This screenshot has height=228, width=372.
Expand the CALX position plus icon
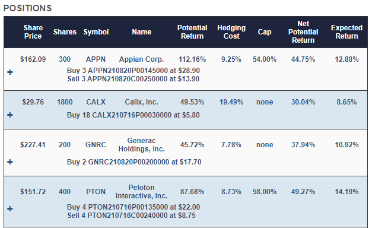click(x=10, y=115)
